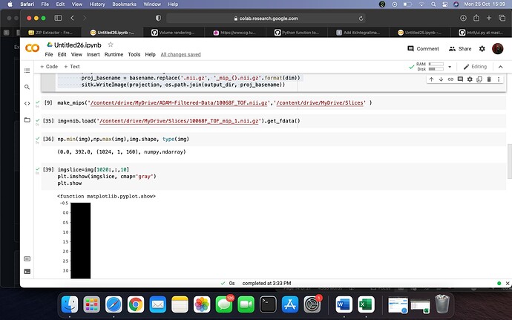Delete the selected cell with the trash icon
The height and width of the screenshot is (320, 512).
[489, 79]
